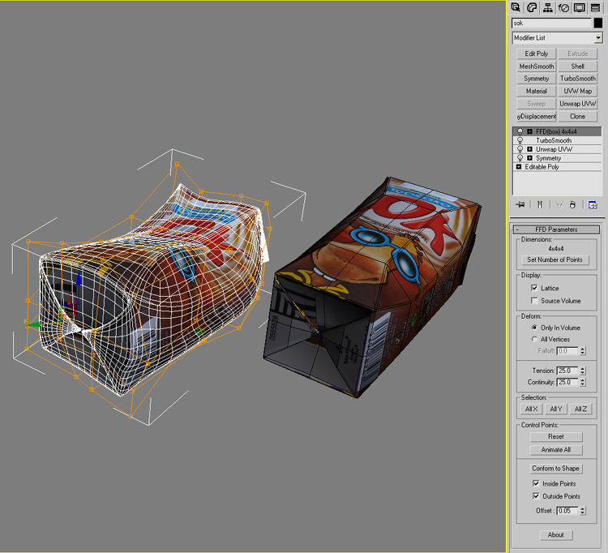Switch to the Hierarchy panel icon

click(x=548, y=7)
